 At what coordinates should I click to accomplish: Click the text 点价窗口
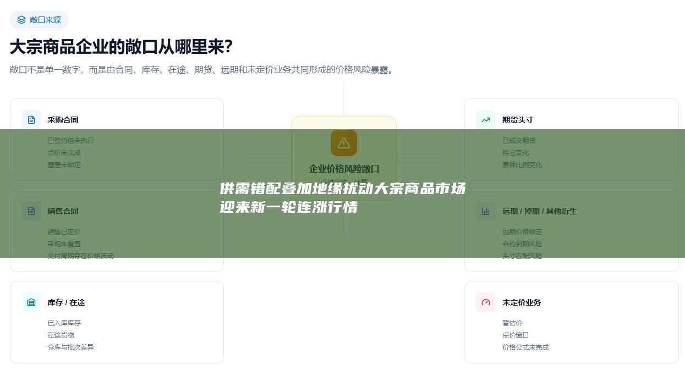tap(516, 335)
